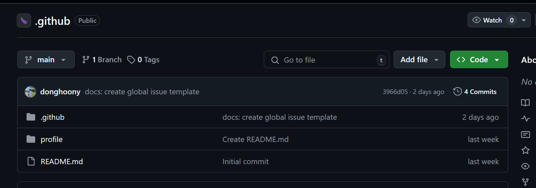Click the .github folder icon
Viewport: 536px width, 188px height.
(x=31, y=117)
